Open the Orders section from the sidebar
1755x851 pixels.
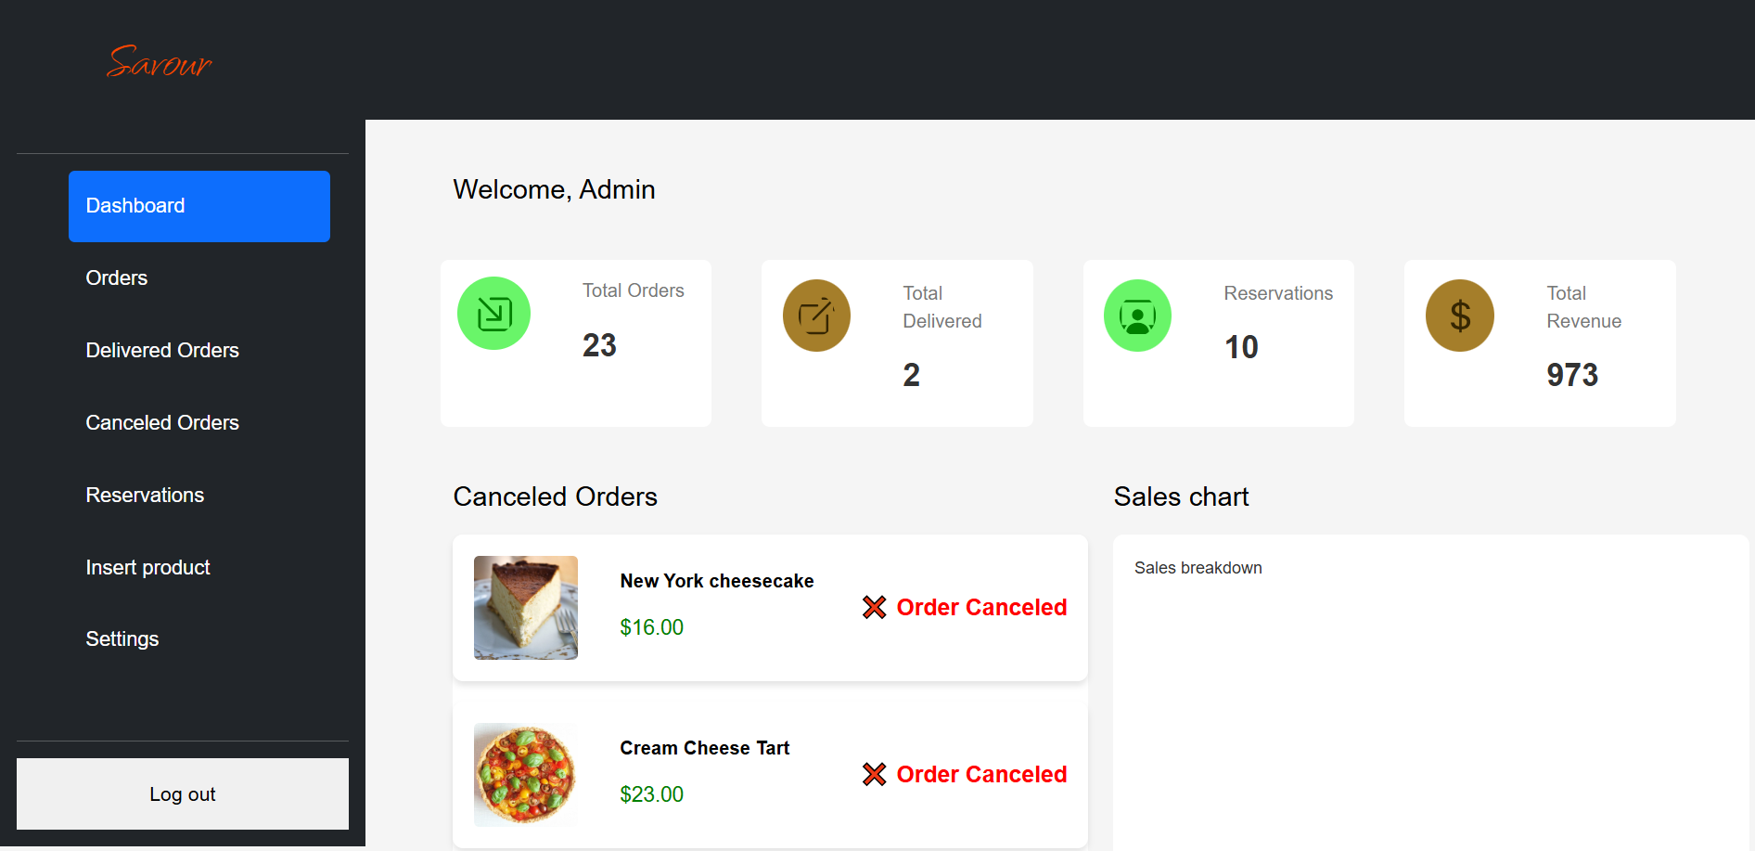(117, 277)
